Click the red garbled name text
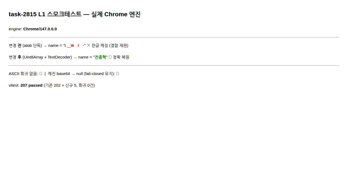 coord(74,45)
